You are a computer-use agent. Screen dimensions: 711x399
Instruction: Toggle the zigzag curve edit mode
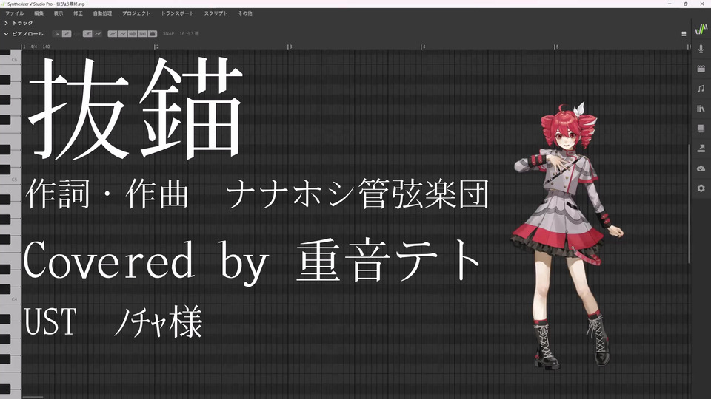[x=122, y=34]
